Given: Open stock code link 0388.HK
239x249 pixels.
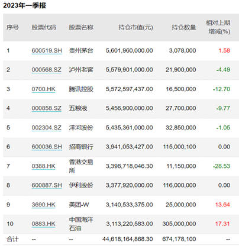Looking at the screenshot, I should coord(44,166).
